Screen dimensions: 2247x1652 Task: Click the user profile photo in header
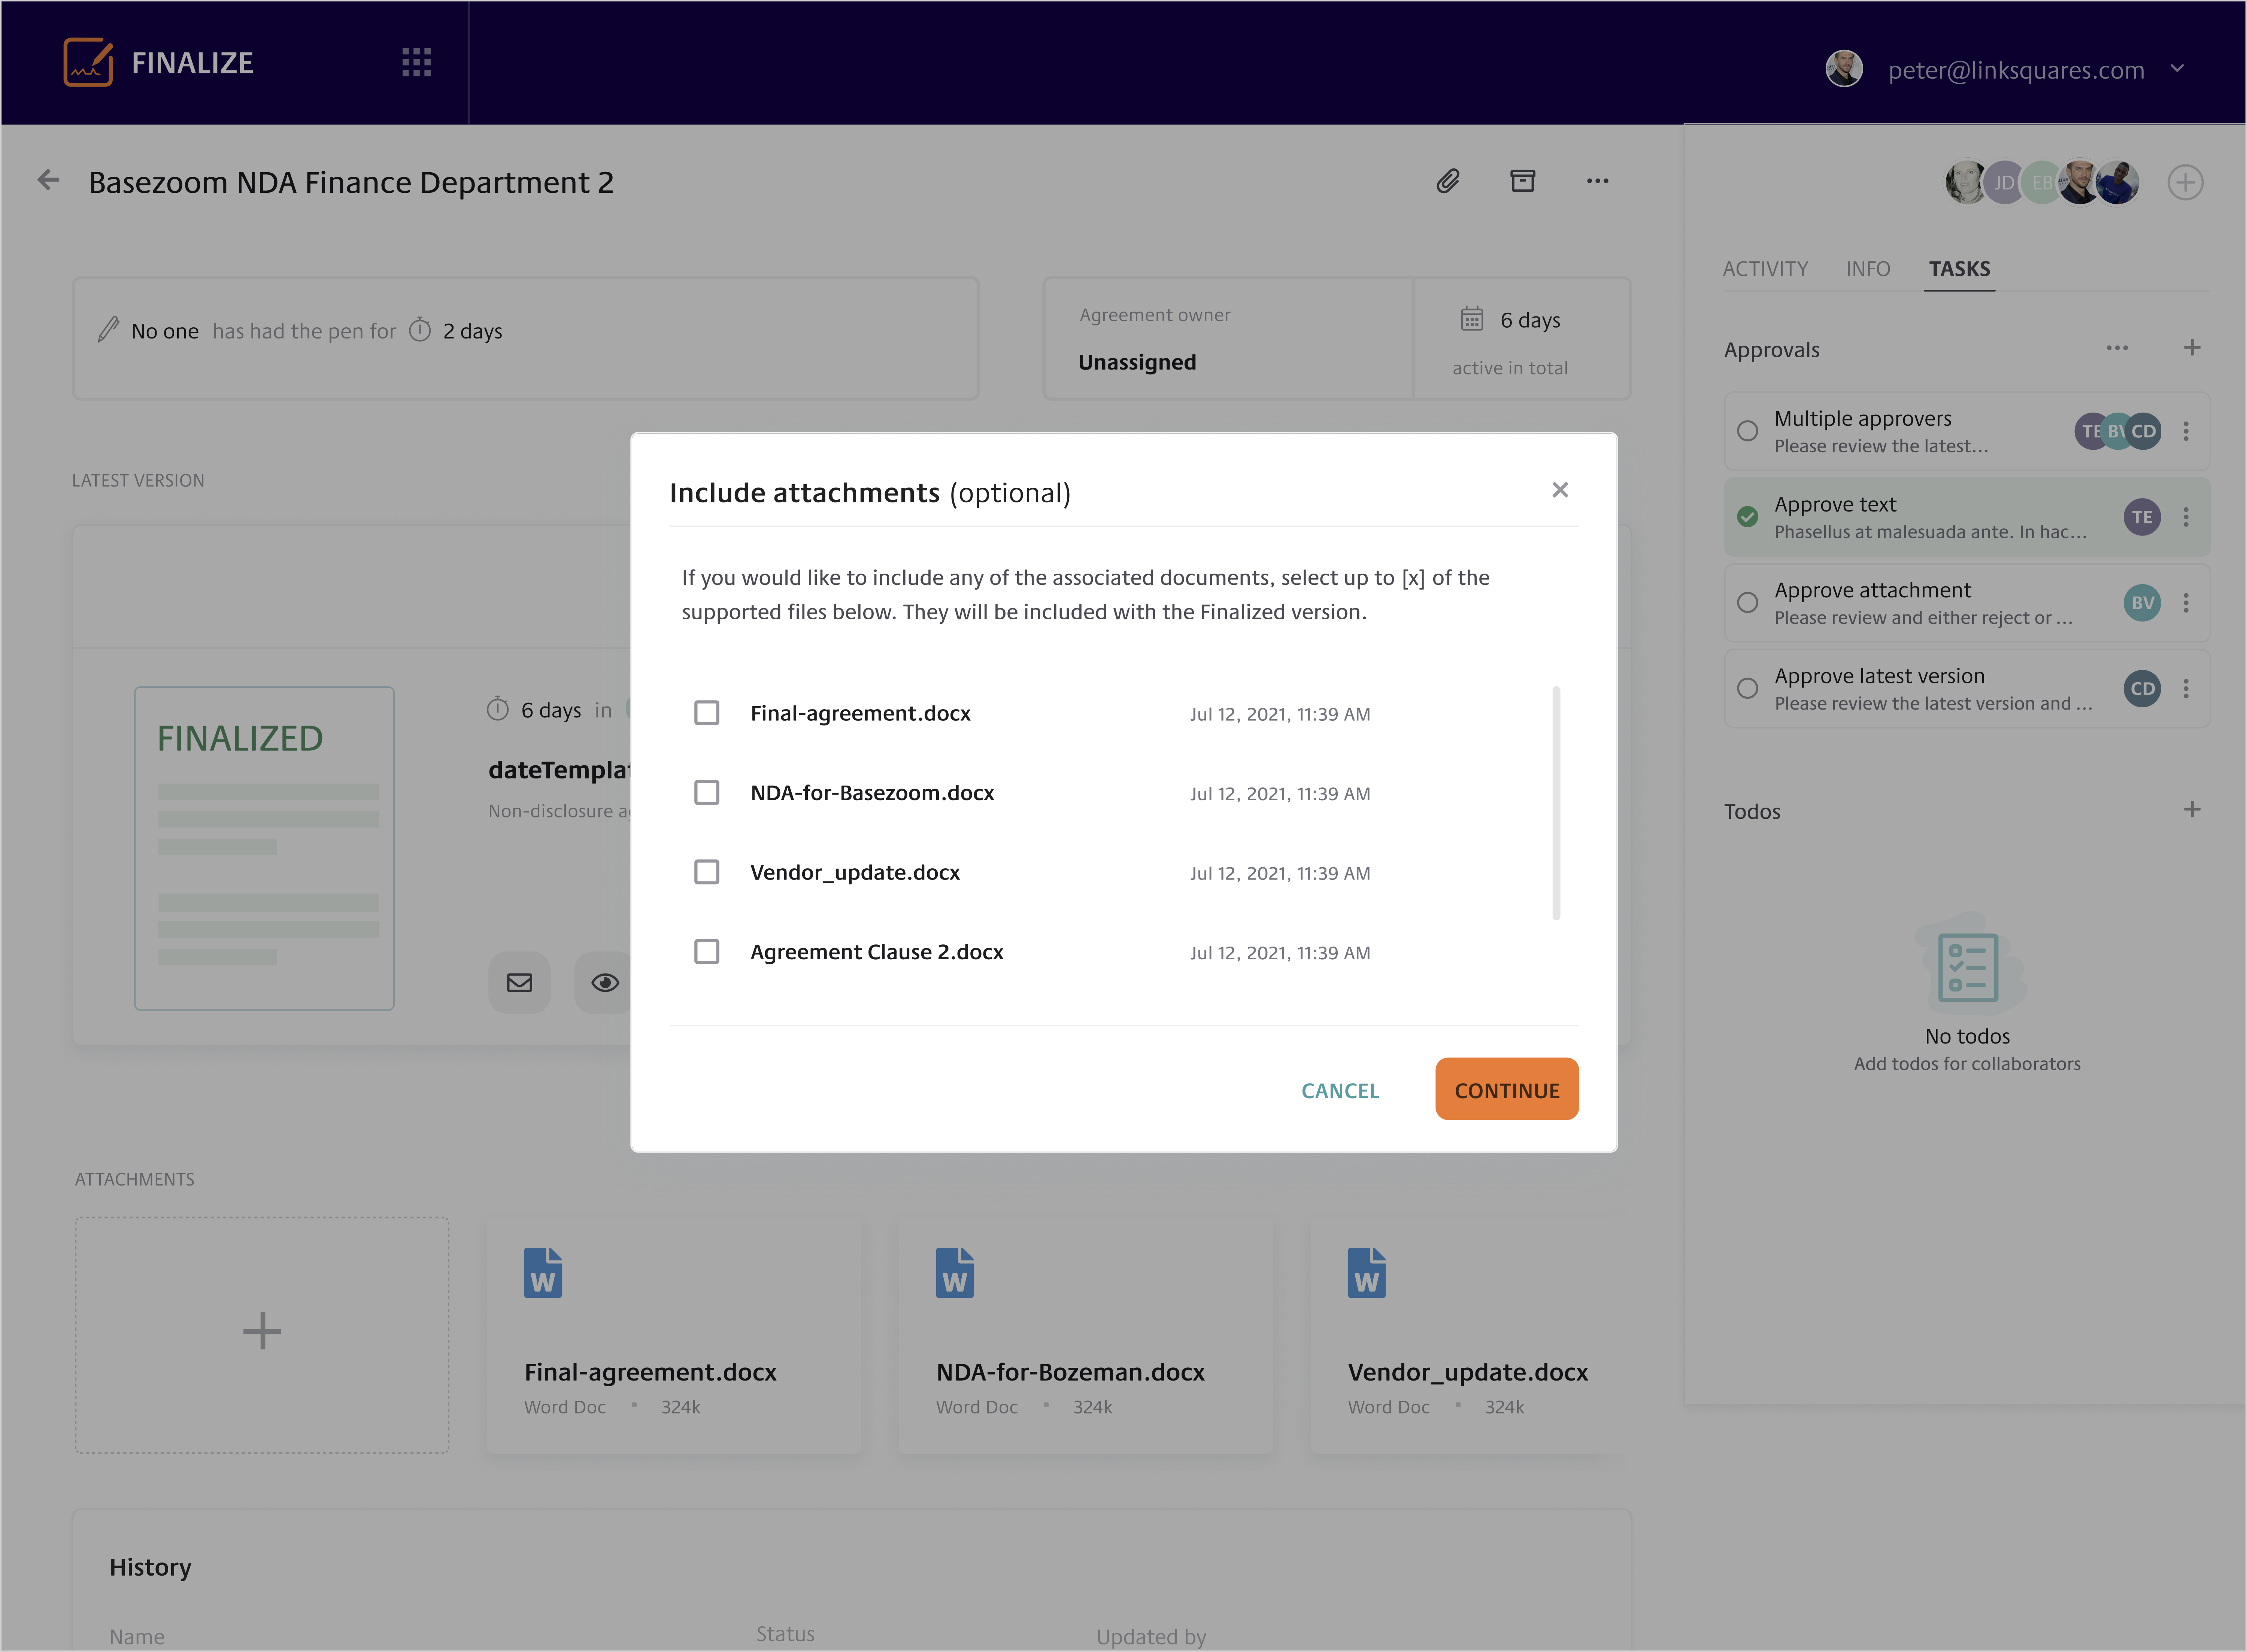[x=1844, y=69]
